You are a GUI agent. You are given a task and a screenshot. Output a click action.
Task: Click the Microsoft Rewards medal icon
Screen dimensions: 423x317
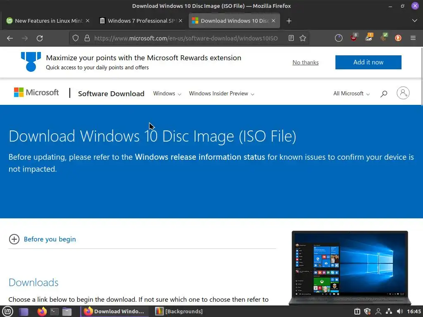[31, 62]
